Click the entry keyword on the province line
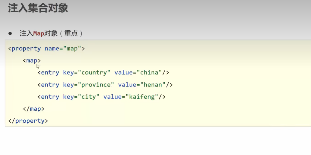The image size is (311, 155). tap(50, 85)
